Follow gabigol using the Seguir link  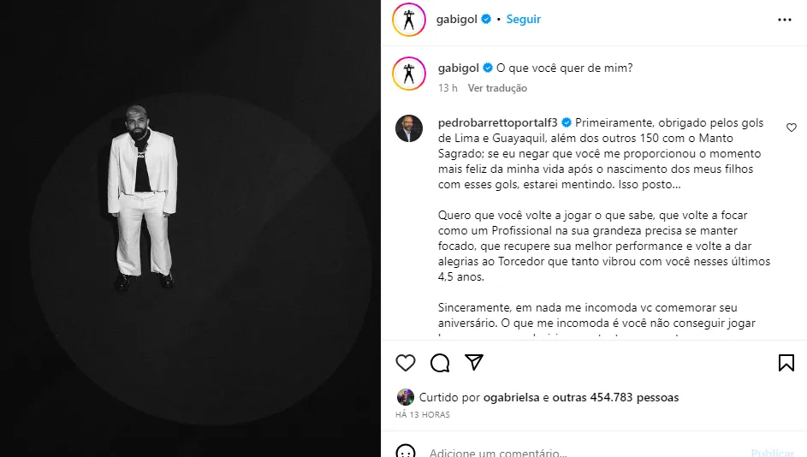click(524, 19)
